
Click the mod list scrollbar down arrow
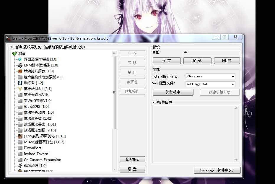114,169
